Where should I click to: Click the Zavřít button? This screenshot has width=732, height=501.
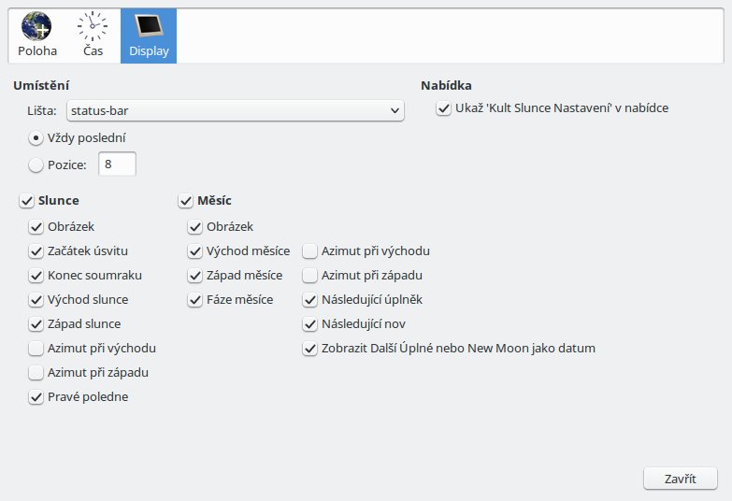pos(681,479)
